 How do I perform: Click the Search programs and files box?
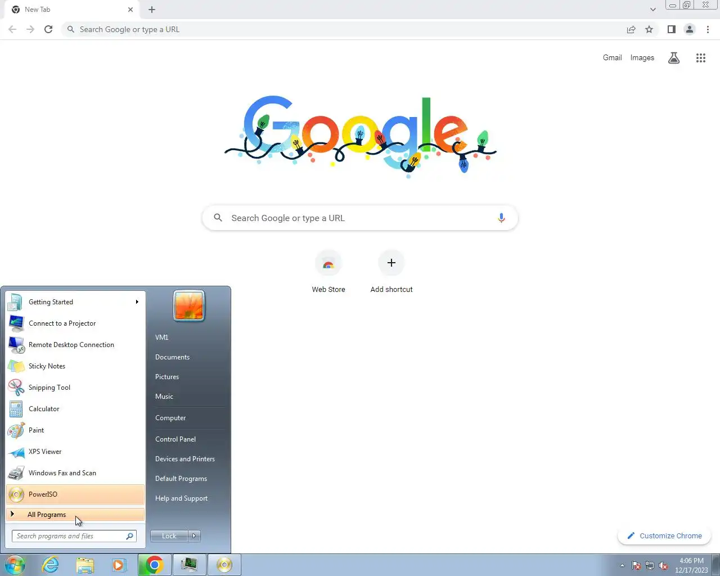coord(74,536)
